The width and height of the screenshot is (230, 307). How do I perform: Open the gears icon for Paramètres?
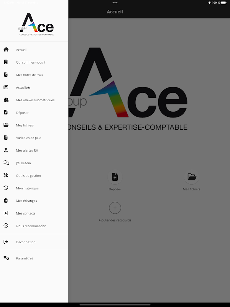pyautogui.click(x=6, y=258)
